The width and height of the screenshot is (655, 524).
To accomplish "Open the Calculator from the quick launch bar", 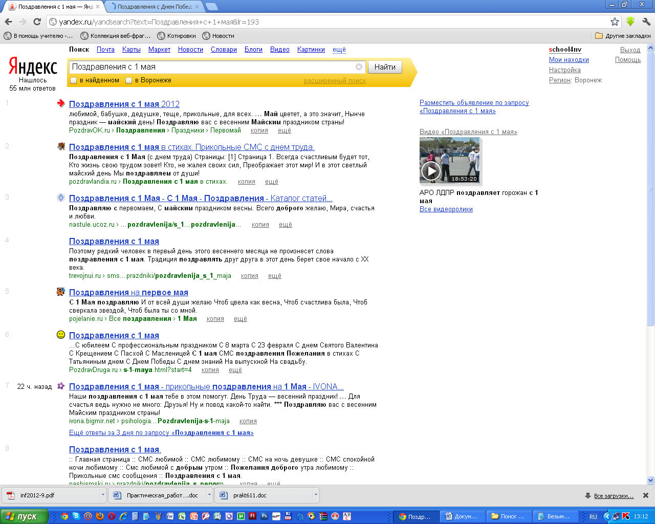I will 135,516.
